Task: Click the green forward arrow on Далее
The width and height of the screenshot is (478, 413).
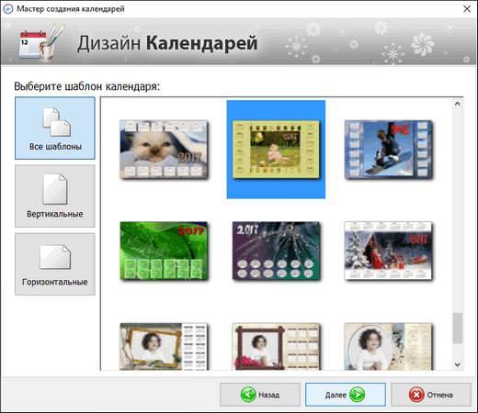Action: click(357, 395)
